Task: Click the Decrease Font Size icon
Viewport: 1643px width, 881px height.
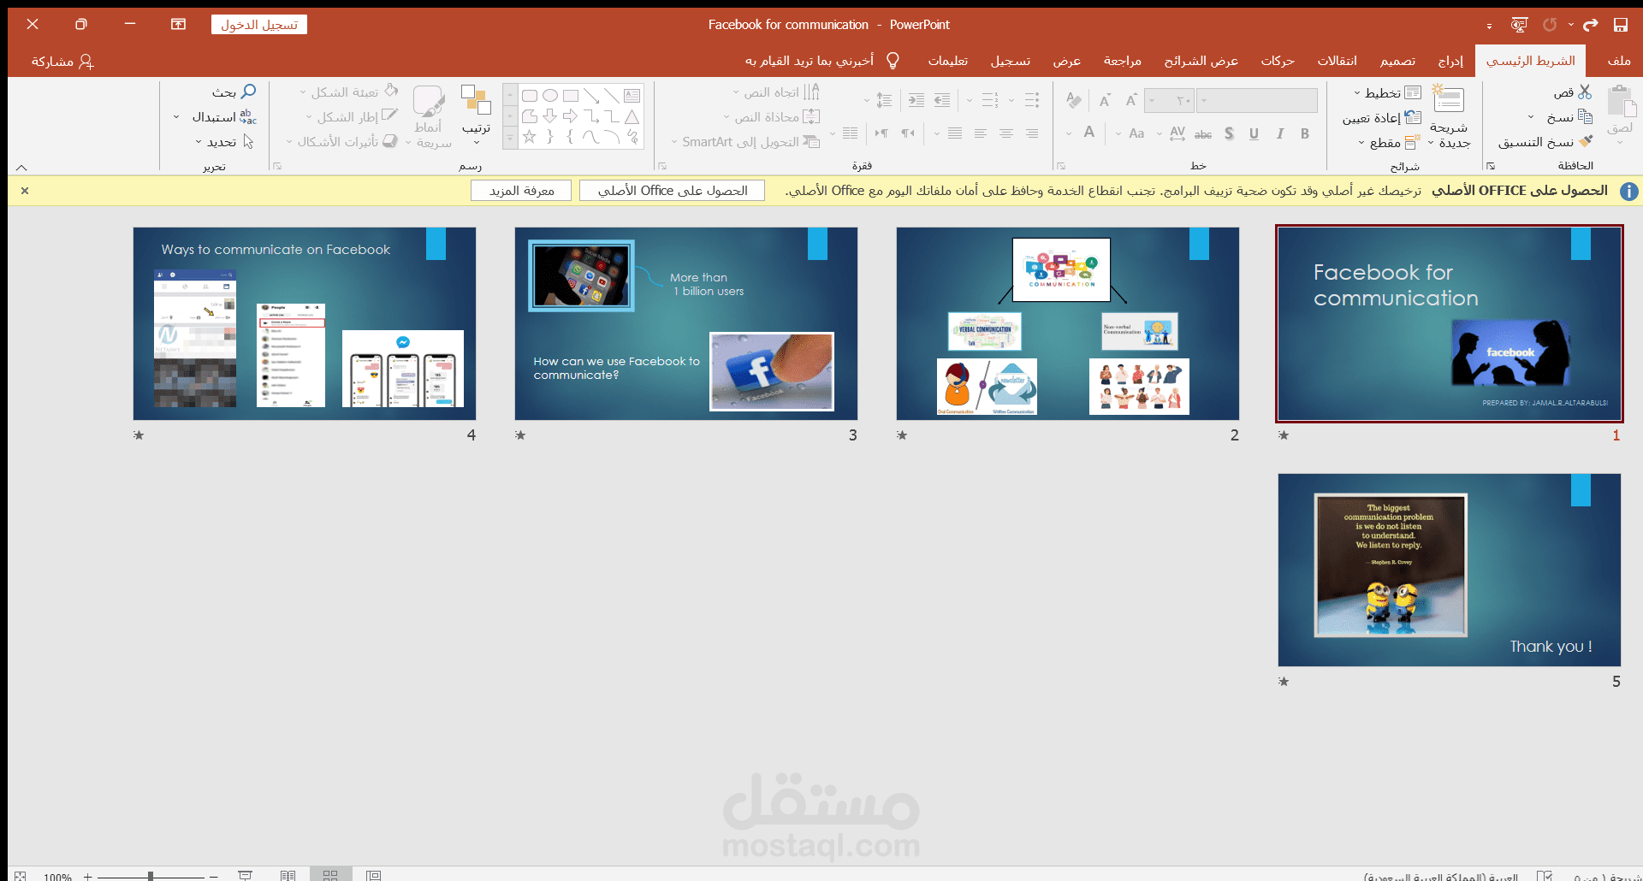Action: [1105, 100]
